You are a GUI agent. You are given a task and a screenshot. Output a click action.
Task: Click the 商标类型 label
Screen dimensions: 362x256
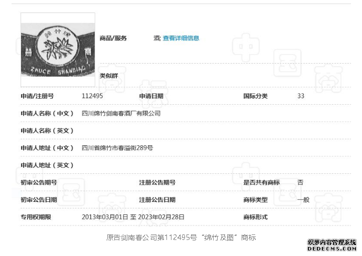click(x=255, y=200)
